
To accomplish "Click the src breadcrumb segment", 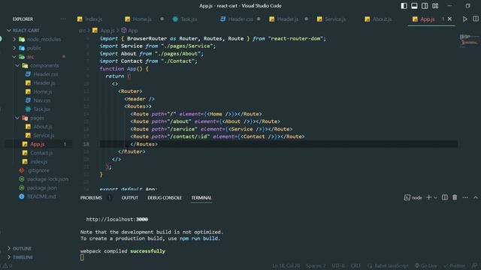I will (x=82, y=30).
